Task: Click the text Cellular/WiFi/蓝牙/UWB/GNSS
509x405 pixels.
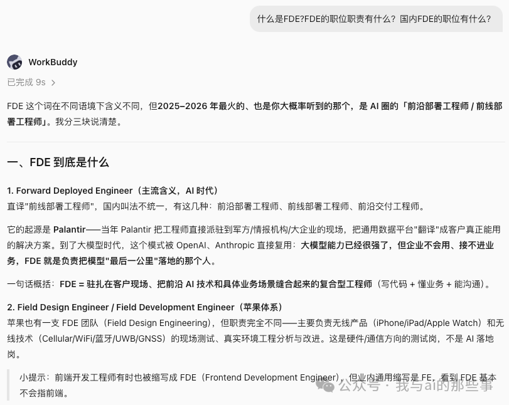Action: pos(102,339)
